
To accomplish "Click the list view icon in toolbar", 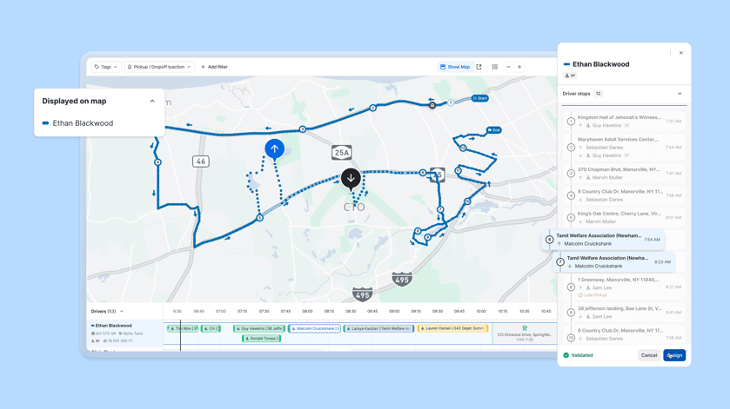I will (495, 67).
